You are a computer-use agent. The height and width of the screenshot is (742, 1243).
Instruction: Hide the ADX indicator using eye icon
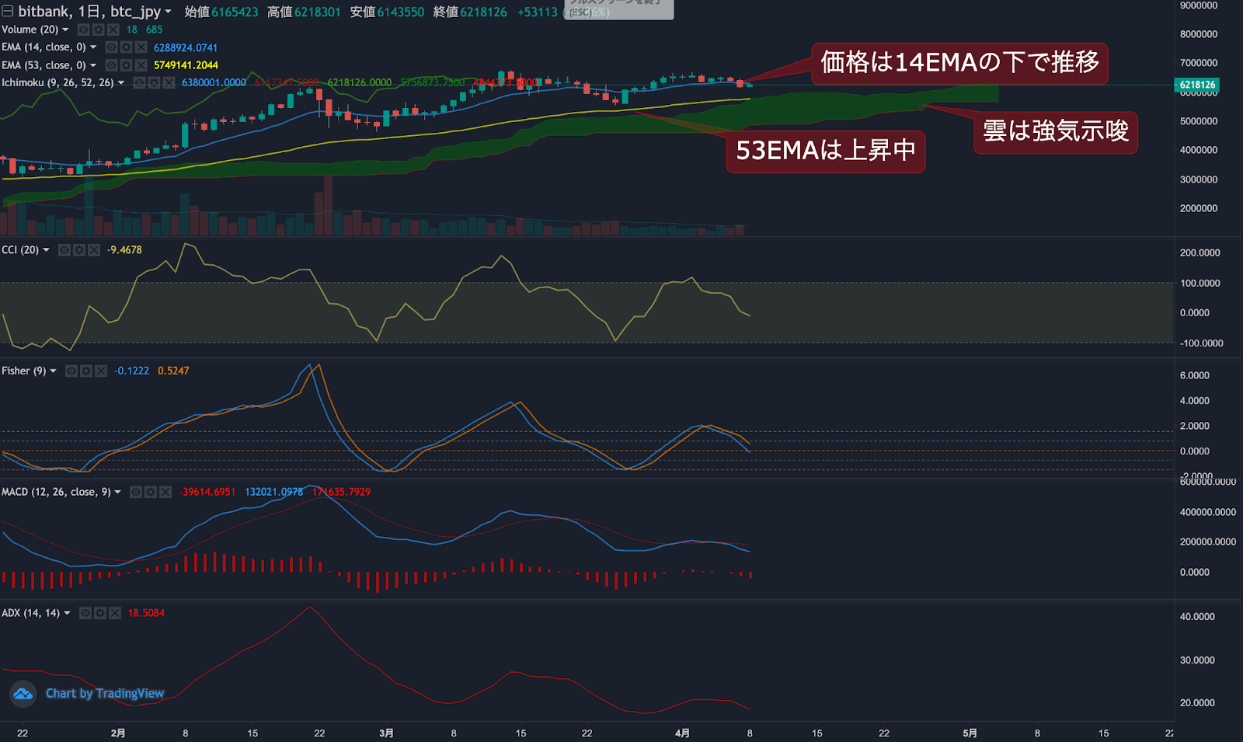point(85,613)
